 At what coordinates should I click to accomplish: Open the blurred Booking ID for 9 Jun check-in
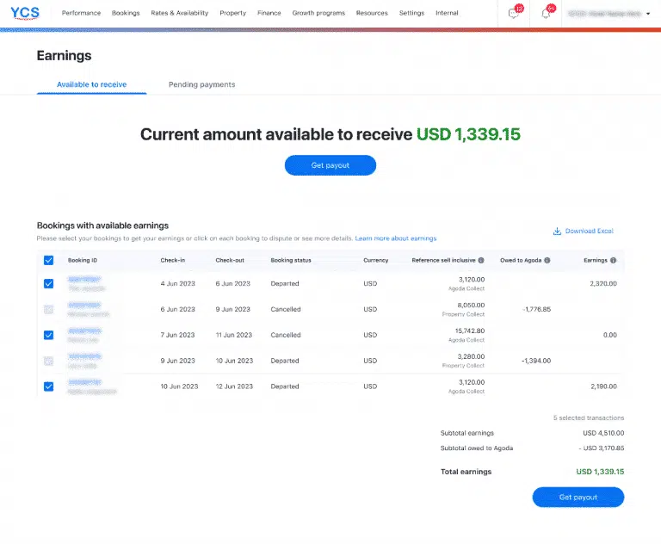[84, 356]
